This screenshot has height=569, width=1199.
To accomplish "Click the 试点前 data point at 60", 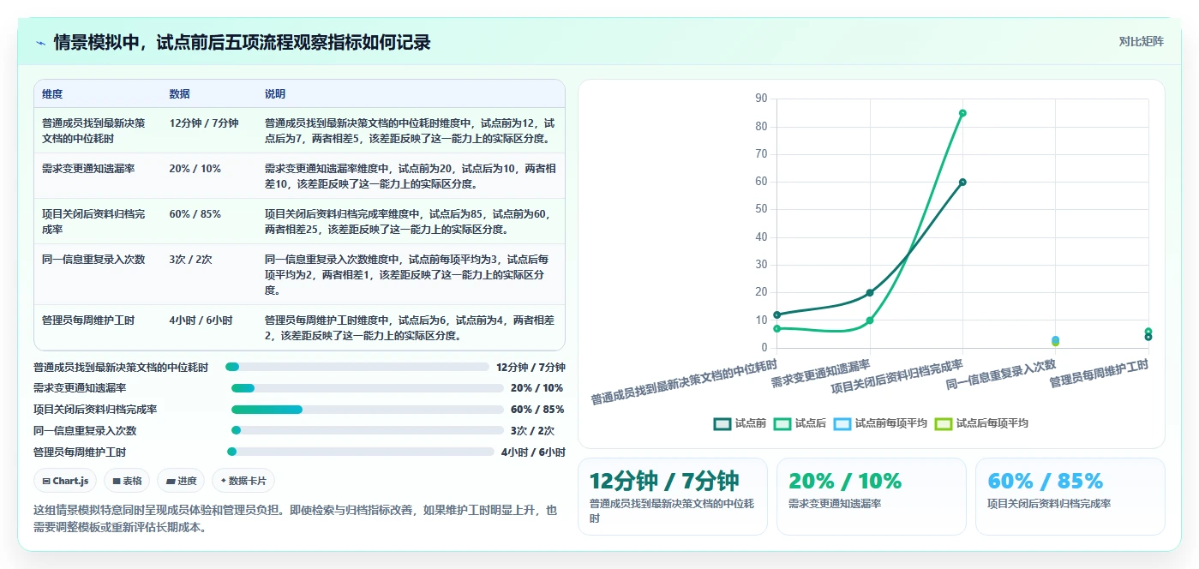I will pos(962,182).
